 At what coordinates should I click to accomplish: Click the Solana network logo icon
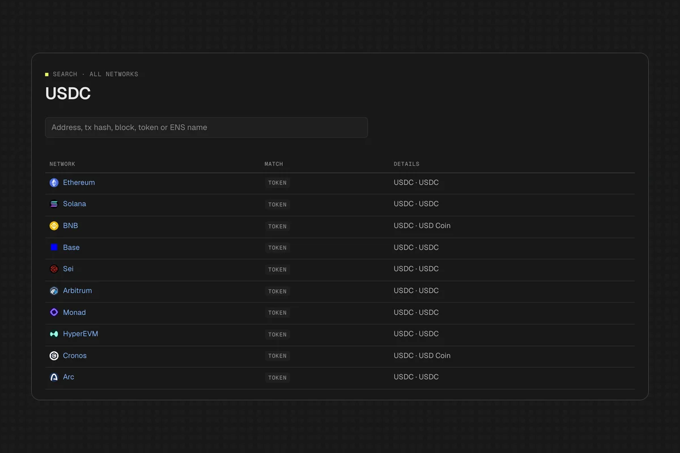(x=54, y=204)
